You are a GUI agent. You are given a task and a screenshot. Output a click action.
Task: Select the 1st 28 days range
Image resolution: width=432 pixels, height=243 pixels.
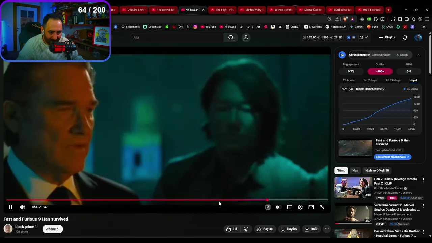click(393, 80)
